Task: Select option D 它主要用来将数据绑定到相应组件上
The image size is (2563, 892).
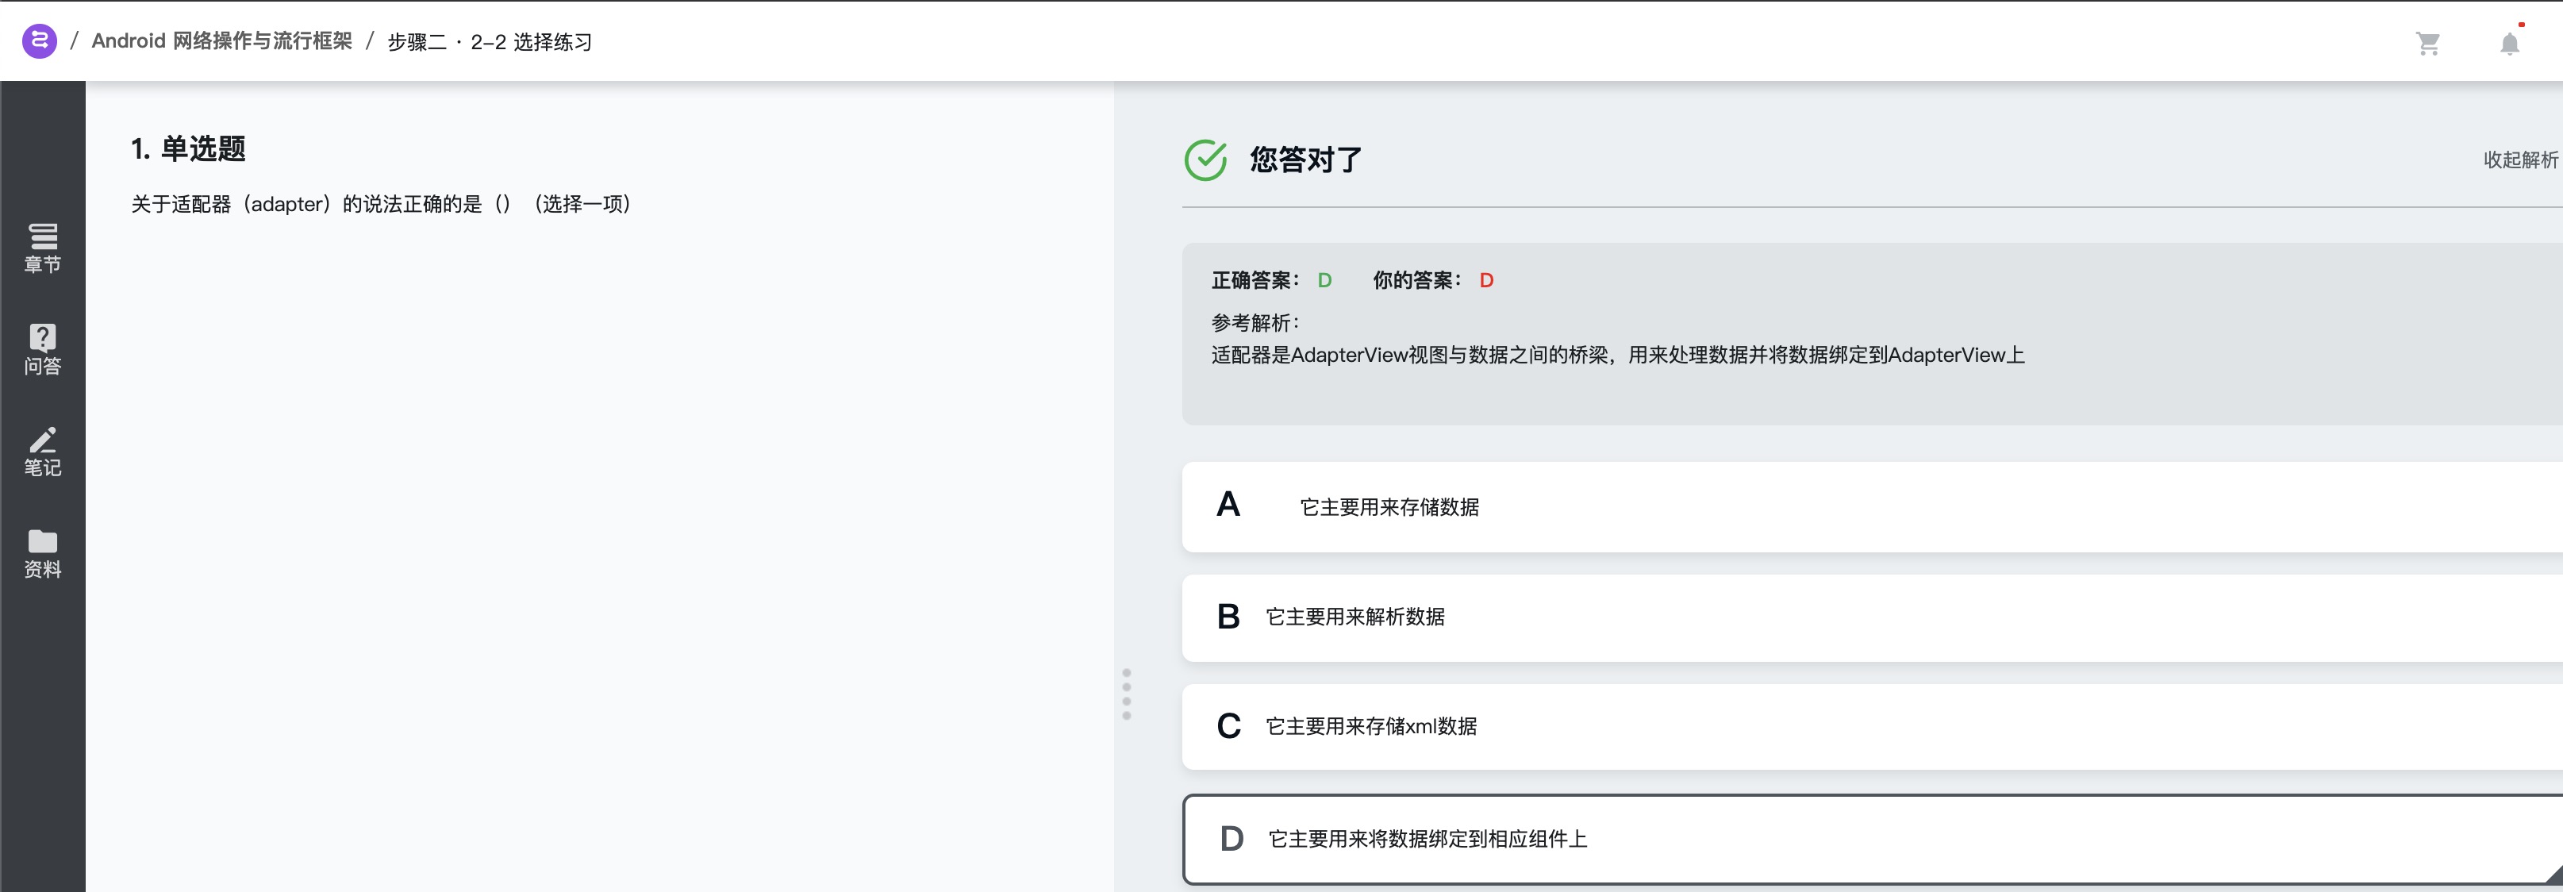Action: (x=1873, y=840)
